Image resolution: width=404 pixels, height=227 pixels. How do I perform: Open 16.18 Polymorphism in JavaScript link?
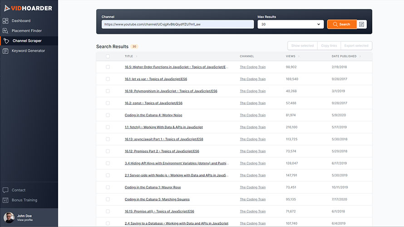tap(171, 91)
